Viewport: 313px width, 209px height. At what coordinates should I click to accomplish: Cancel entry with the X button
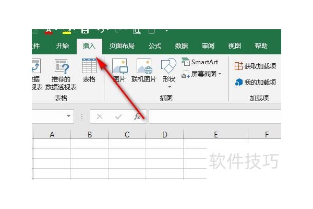pos(100,116)
